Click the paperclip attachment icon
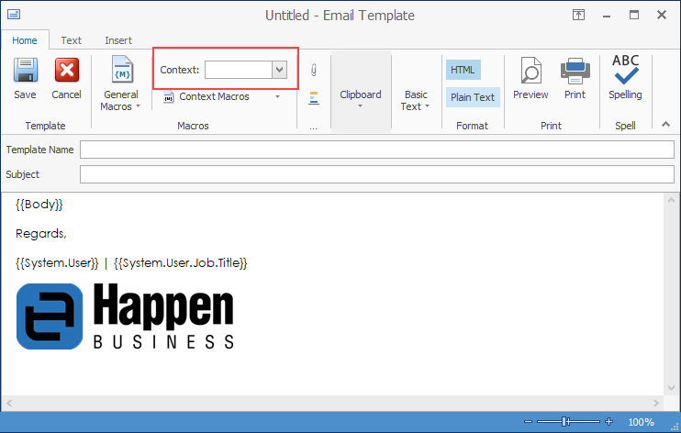Screen dimensions: 681x433 [x=314, y=70]
